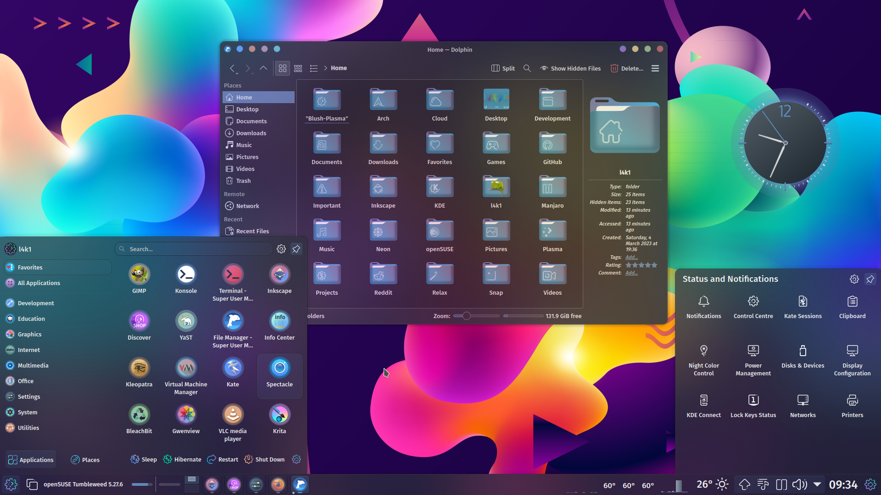Pin the application launcher open
881x495 pixels.
(296, 249)
